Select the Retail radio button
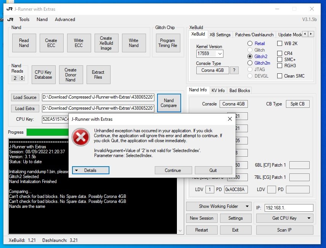Screen dimensions: 326x248 click(250, 43)
